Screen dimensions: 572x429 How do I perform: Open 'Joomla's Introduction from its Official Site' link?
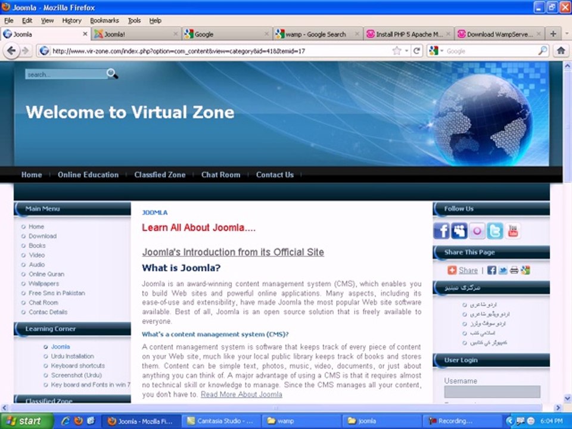point(233,252)
